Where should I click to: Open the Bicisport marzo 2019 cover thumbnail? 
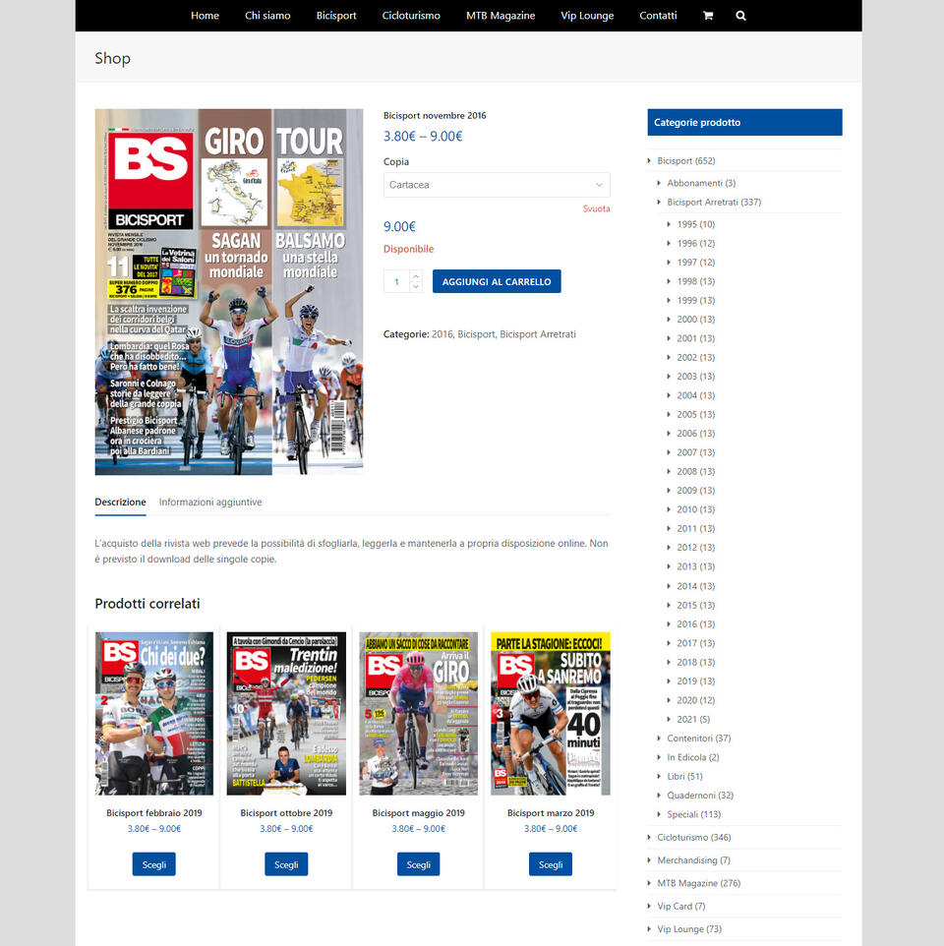[x=550, y=713]
